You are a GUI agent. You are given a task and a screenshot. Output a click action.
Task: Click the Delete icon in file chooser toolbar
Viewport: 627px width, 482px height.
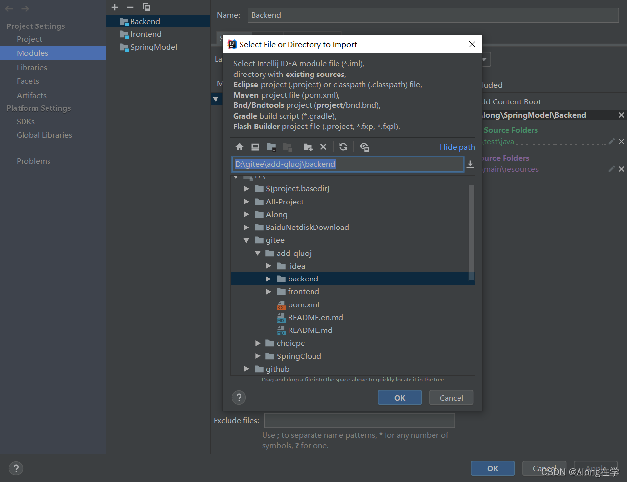[323, 147]
